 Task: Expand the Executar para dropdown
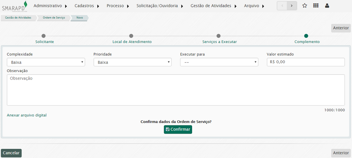(x=219, y=62)
